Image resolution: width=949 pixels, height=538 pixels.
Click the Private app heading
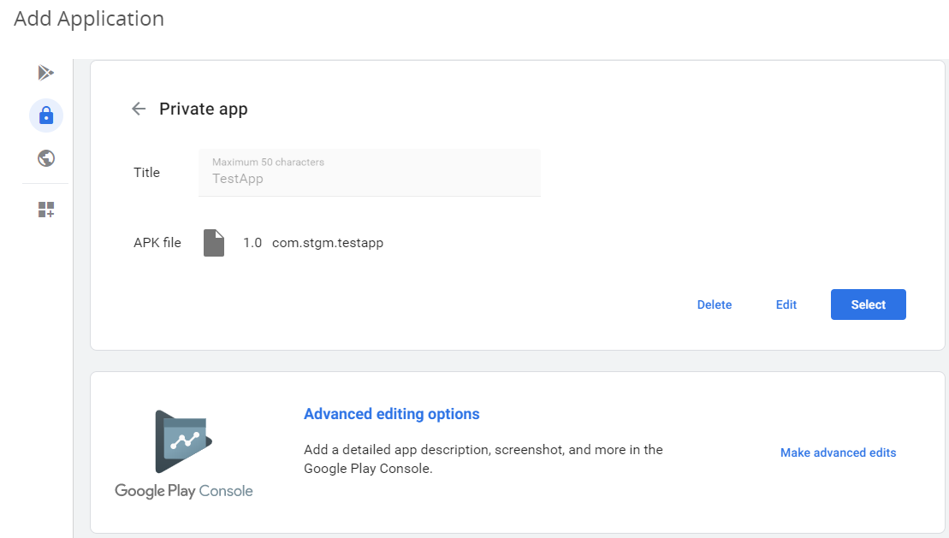tap(203, 109)
